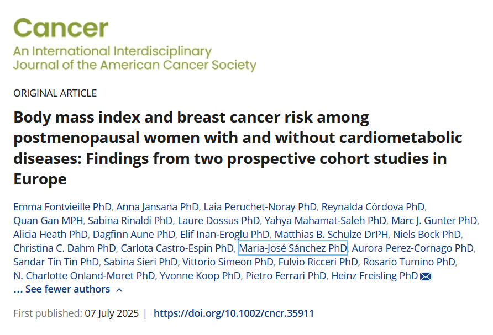The height and width of the screenshot is (335, 493).
Task: Select author Quan Gan MPH
Action: [47, 221]
